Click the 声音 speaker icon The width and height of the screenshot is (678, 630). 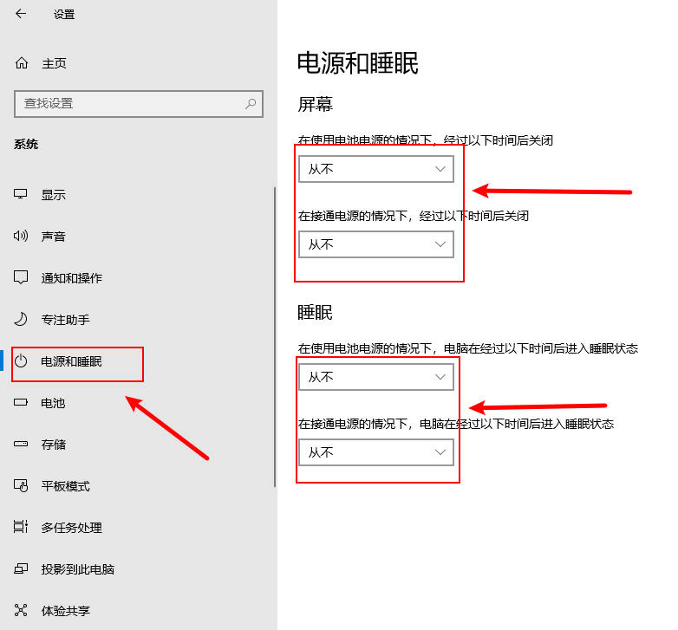(20, 236)
